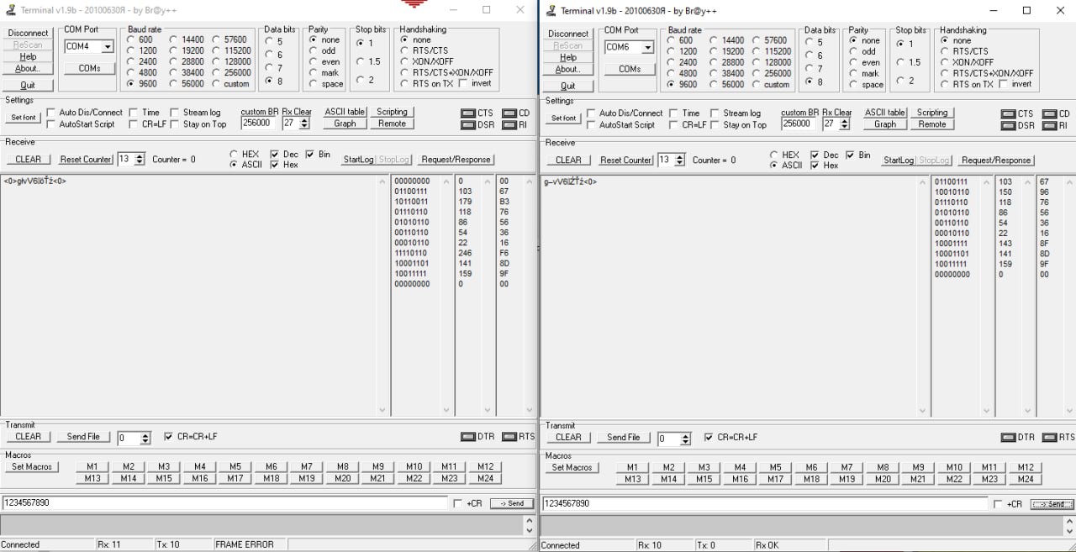Run macro M1 in left window

(92, 466)
